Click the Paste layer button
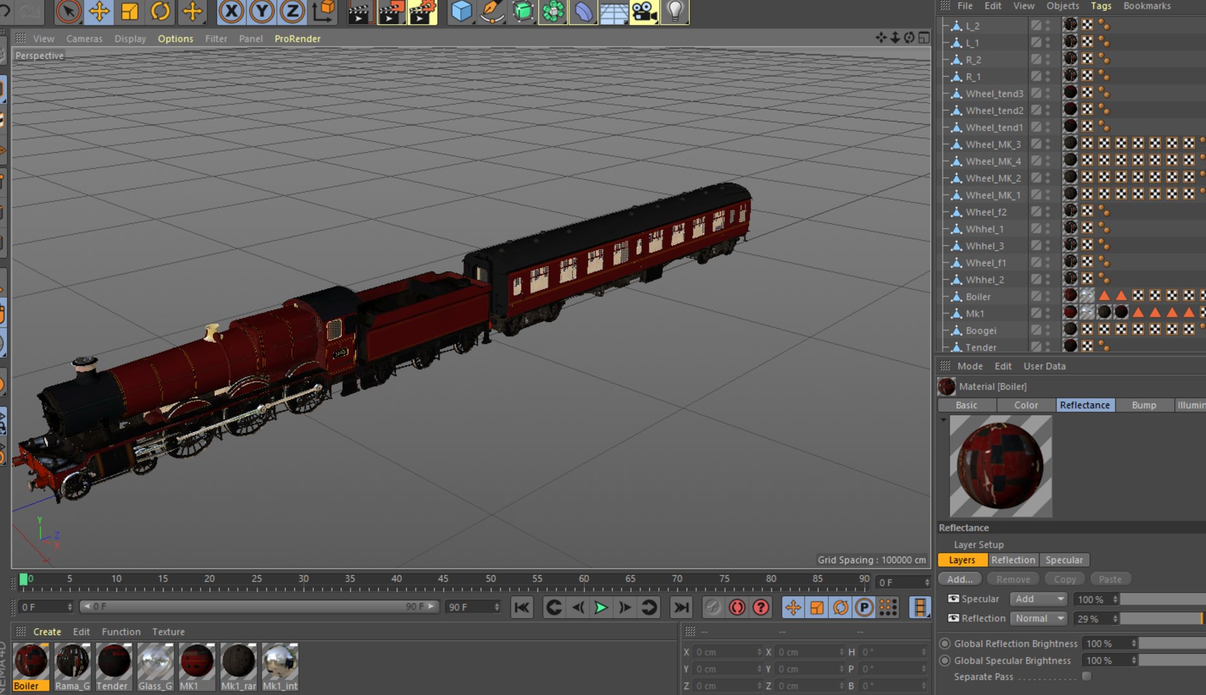The width and height of the screenshot is (1206, 695). (x=1110, y=580)
